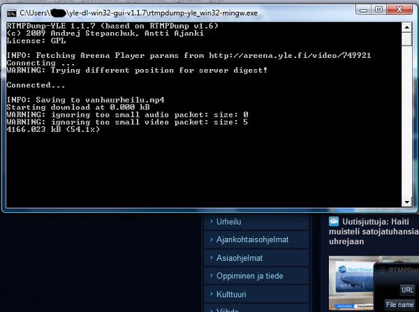Click the RTMPDump GUI window title
419x312 pixels.
point(404,270)
